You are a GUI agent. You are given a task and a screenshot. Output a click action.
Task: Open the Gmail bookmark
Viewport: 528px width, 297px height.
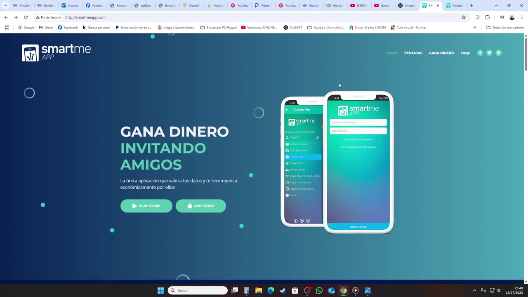point(46,28)
